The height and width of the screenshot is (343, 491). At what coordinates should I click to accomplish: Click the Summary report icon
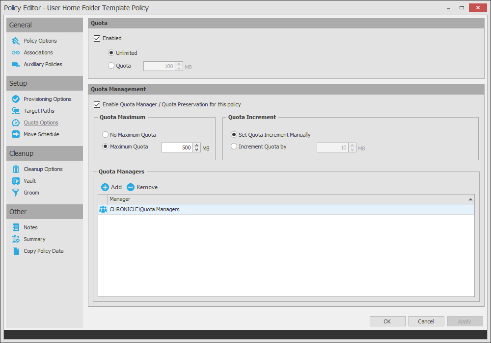(x=16, y=239)
